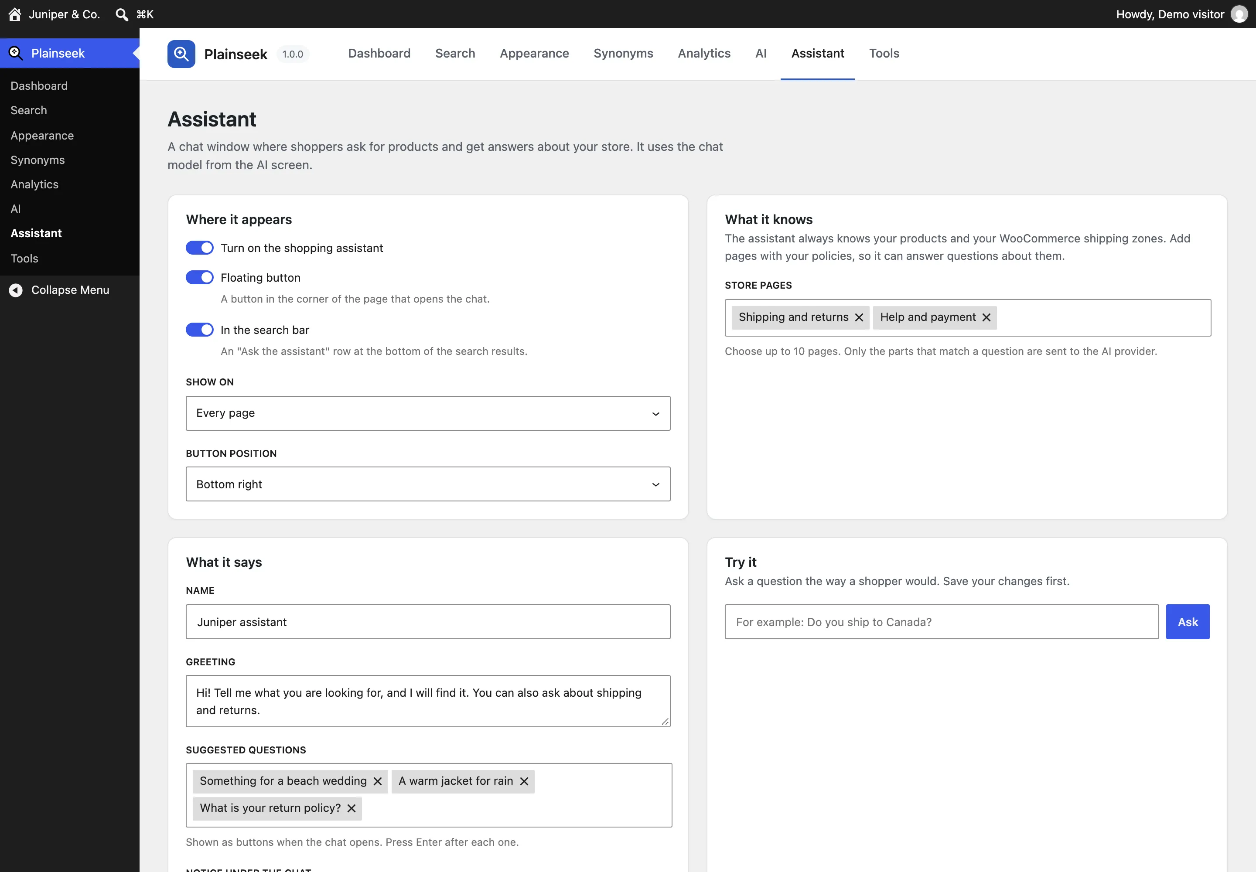This screenshot has width=1256, height=872.
Task: Click the Juniper & Co. site link
Action: (64, 14)
